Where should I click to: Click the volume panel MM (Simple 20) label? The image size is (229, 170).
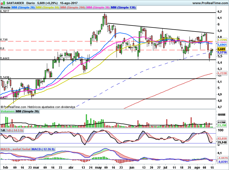(27, 111)
